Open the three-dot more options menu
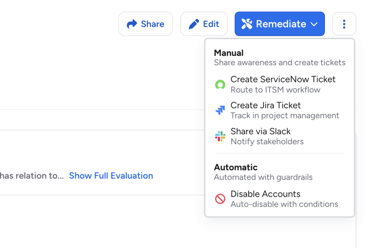The width and height of the screenshot is (366, 248). pos(344,24)
